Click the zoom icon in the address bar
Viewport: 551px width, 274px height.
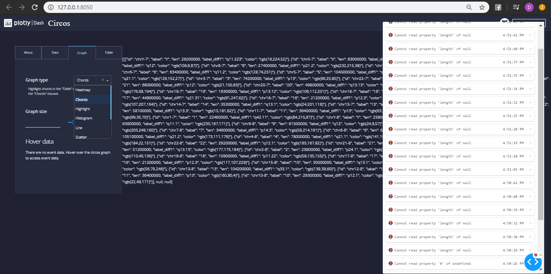click(469, 7)
